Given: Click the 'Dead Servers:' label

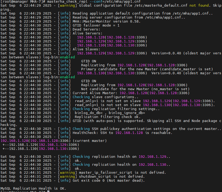Looking at the screenshot, I should [86, 29].
